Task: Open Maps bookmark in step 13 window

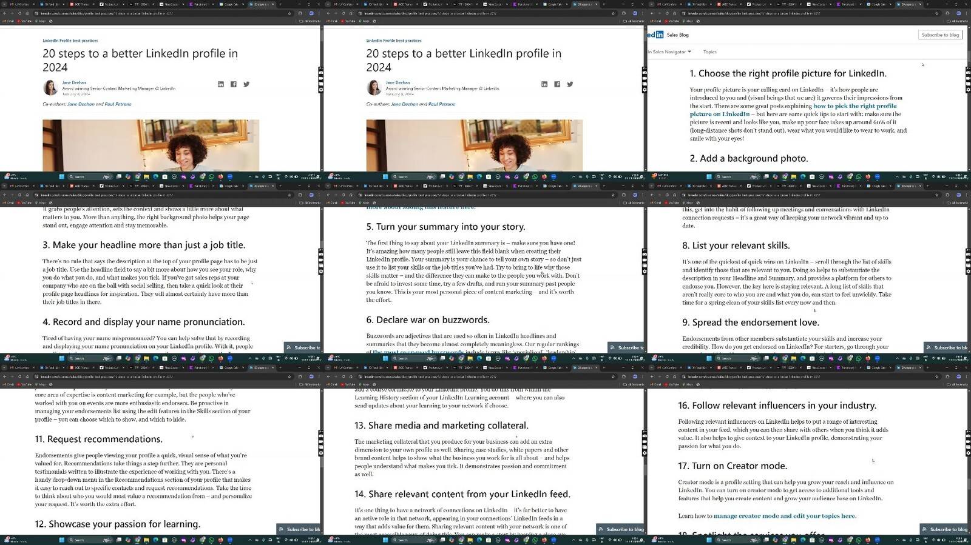Action: (x=364, y=384)
